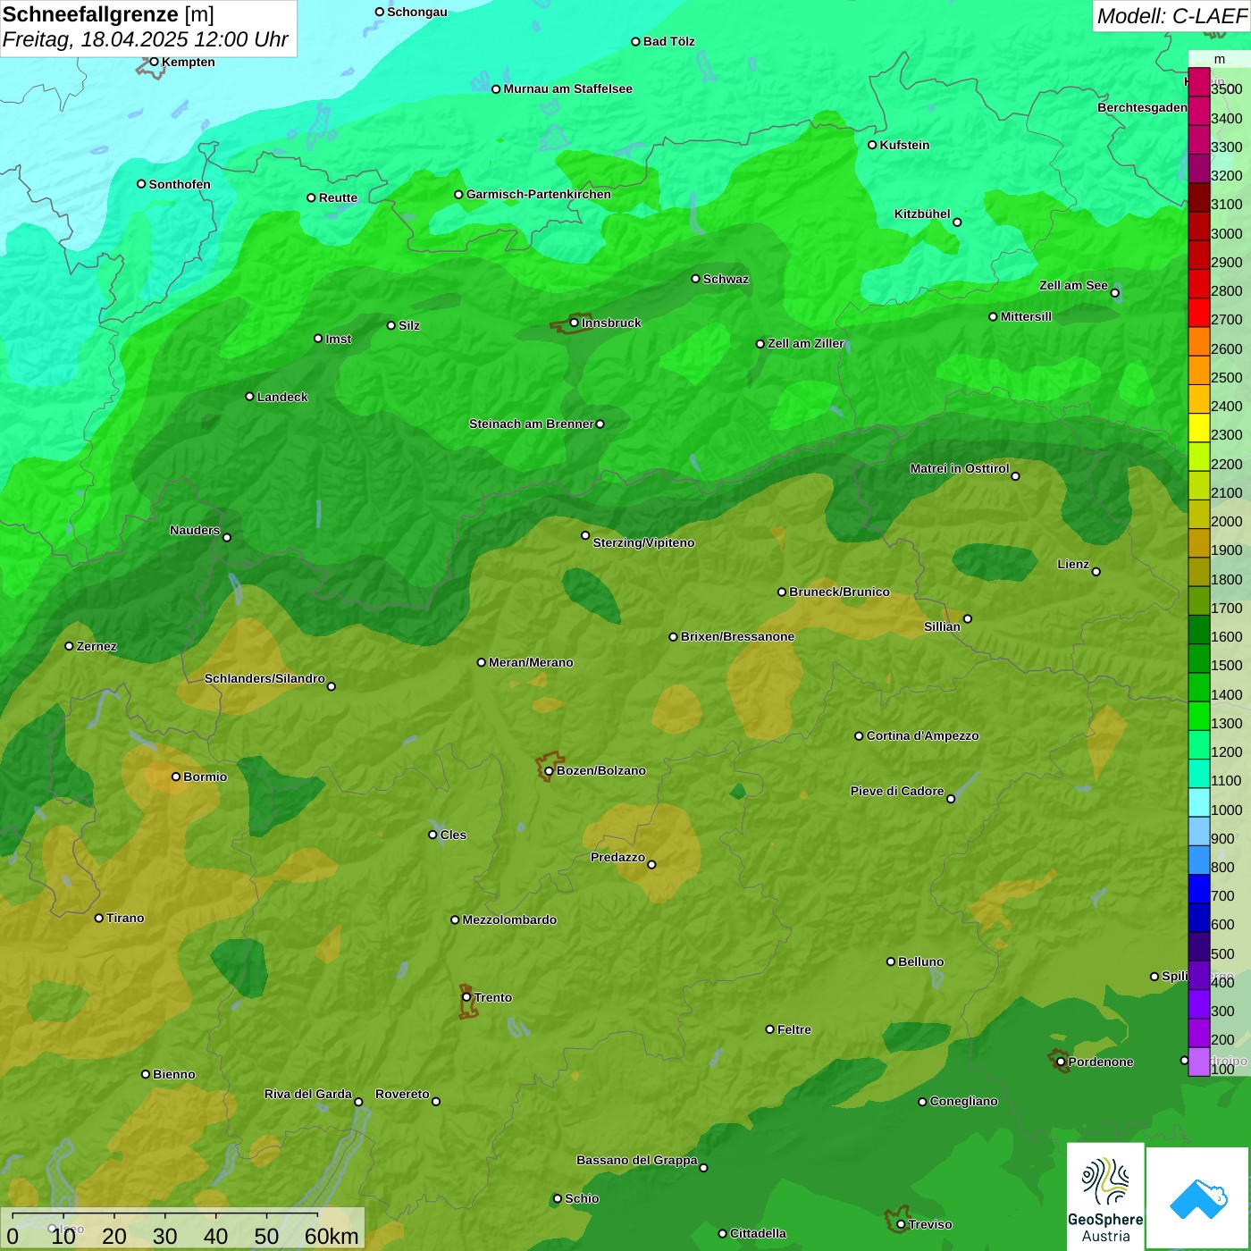The height and width of the screenshot is (1251, 1251).
Task: Click the Reutte label
Action: point(339,197)
